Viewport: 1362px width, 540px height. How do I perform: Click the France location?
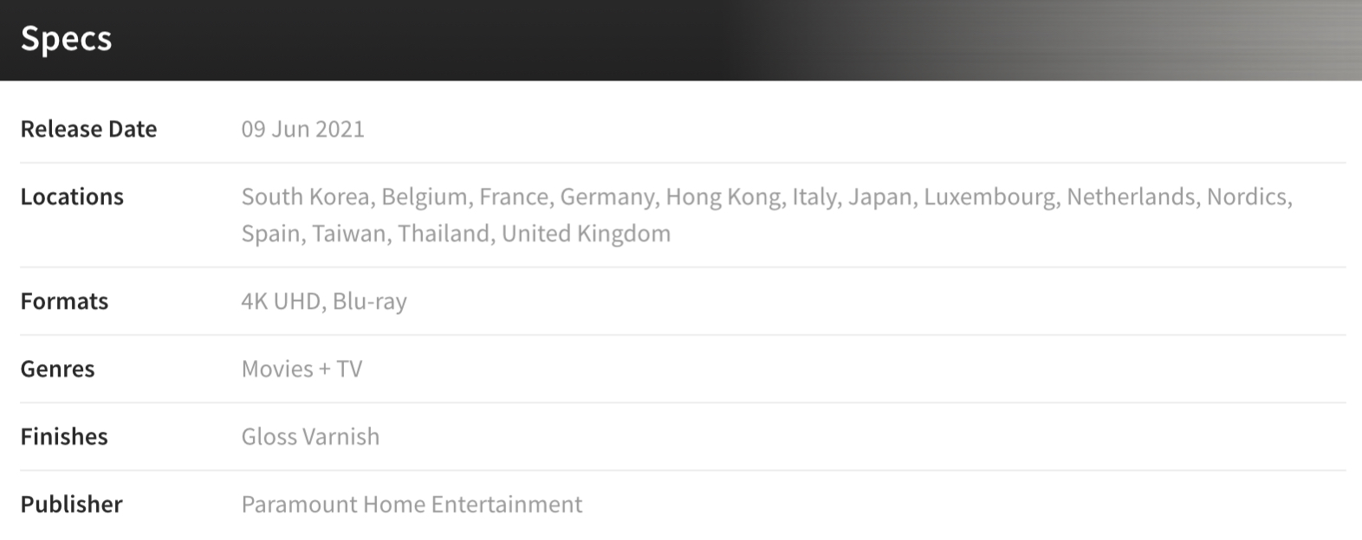pyautogui.click(x=514, y=196)
